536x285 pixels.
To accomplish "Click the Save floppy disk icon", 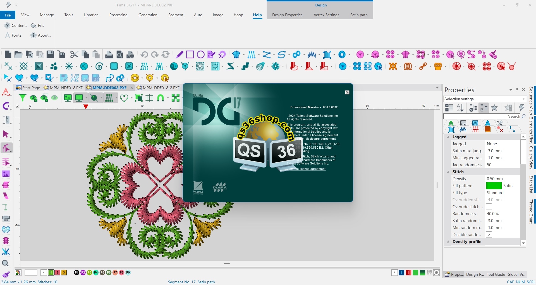I will pos(50,54).
